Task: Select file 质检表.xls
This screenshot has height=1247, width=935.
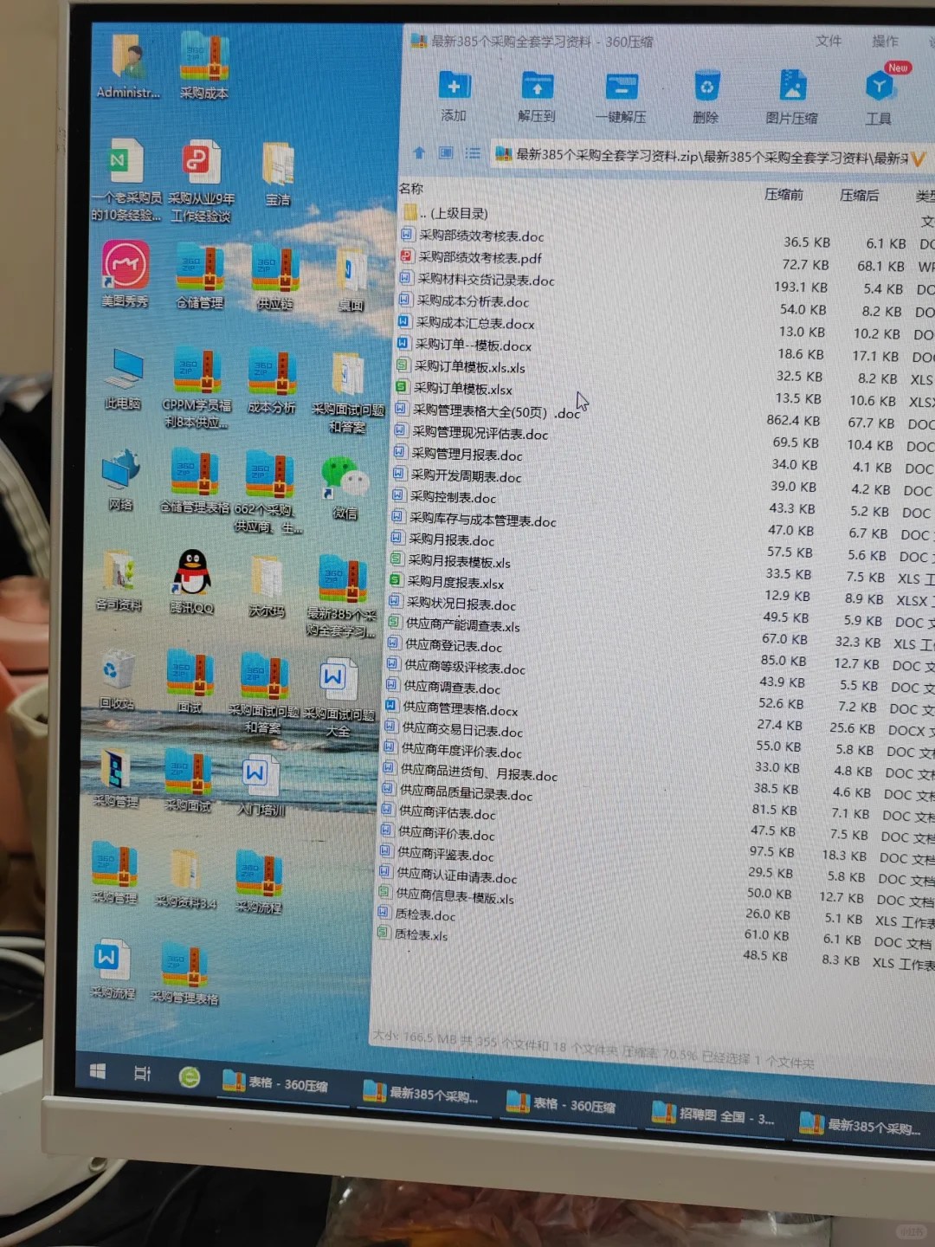Action: tap(412, 934)
